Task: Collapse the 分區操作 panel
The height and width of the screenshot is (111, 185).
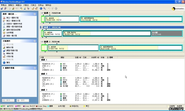Action: coord(35,41)
